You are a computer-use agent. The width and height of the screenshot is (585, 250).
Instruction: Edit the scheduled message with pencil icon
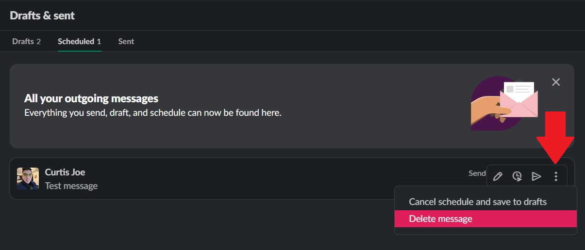click(x=498, y=176)
